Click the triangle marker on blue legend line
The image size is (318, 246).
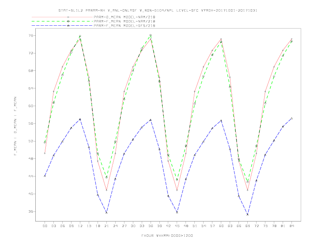pyautogui.click(x=68, y=26)
